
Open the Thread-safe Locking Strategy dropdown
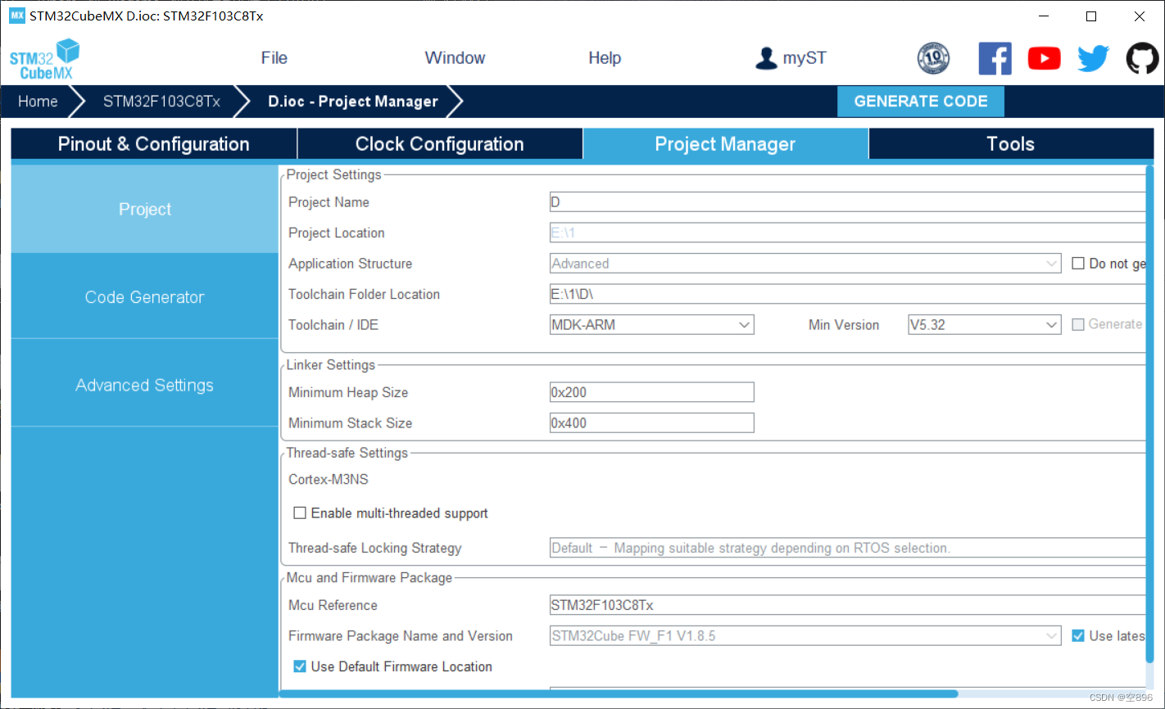pyautogui.click(x=847, y=548)
